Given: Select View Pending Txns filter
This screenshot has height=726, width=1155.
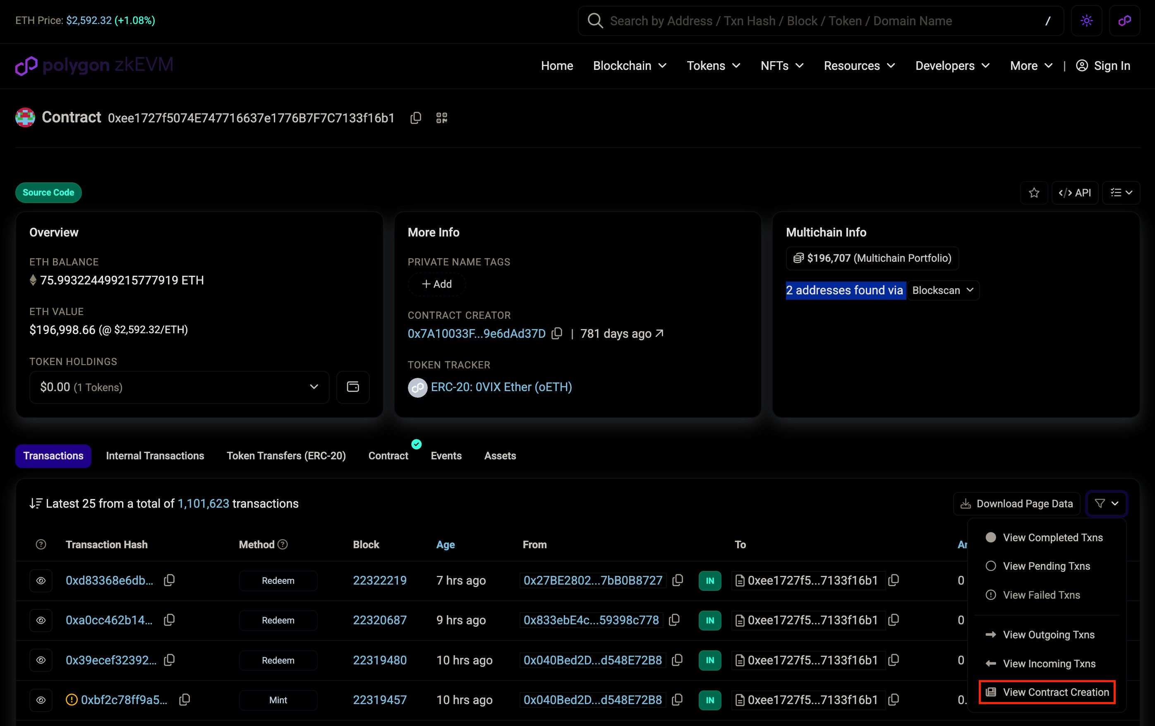Looking at the screenshot, I should (1047, 566).
